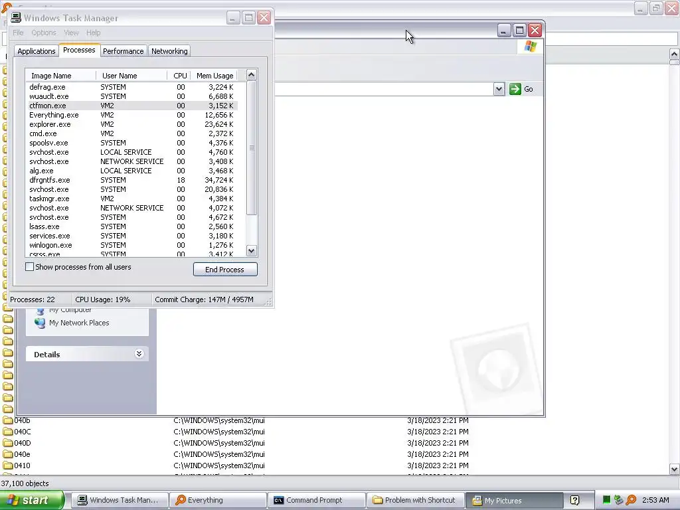
Task: Click the Start button
Action: coord(32,500)
